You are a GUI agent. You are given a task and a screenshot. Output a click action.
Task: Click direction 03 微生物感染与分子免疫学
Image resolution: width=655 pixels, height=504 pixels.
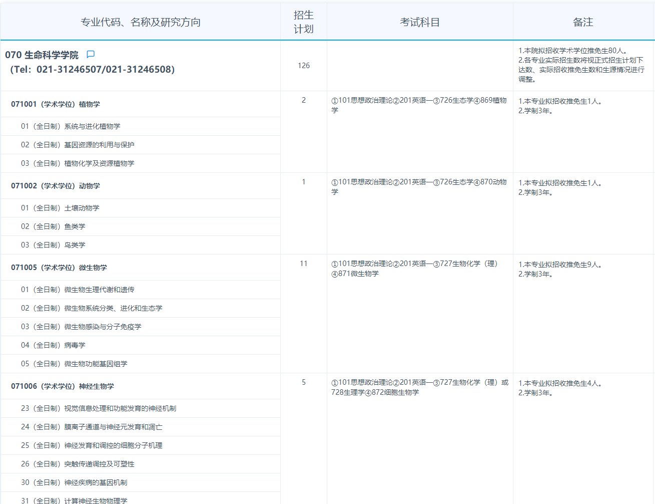click(x=81, y=327)
